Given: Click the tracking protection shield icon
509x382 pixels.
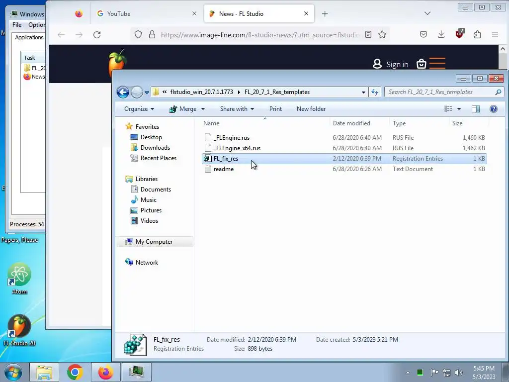Looking at the screenshot, I should [x=138, y=34].
